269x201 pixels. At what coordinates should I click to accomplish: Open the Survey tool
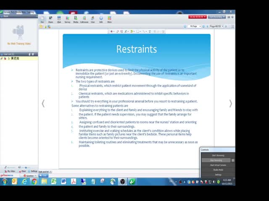coord(67,19)
